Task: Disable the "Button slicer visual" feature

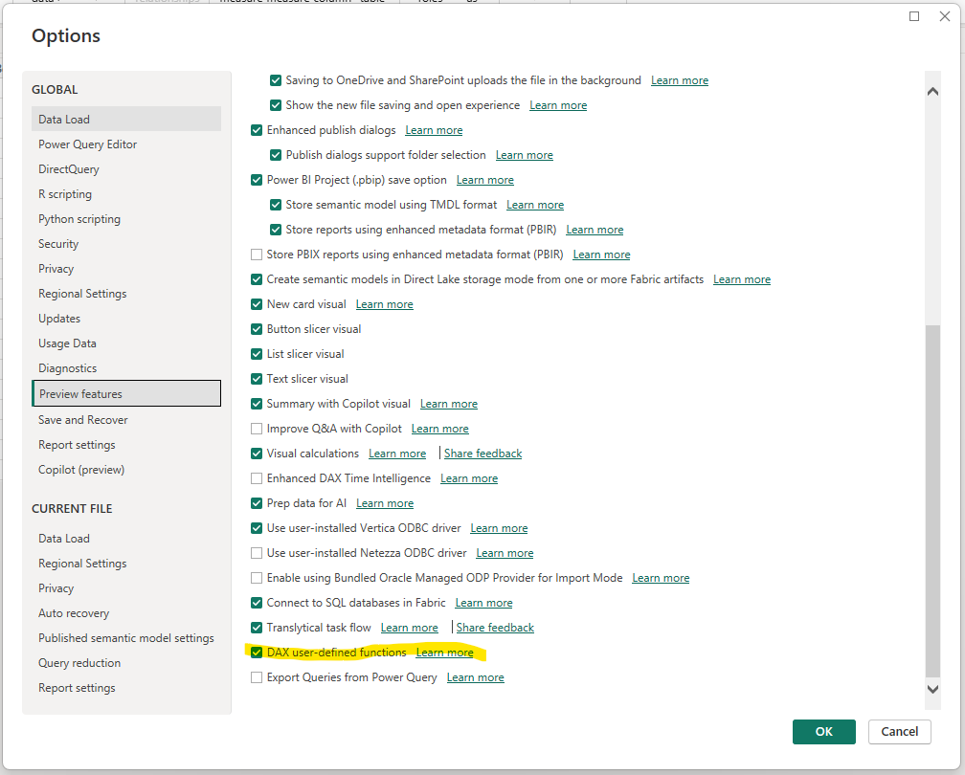Action: [257, 328]
